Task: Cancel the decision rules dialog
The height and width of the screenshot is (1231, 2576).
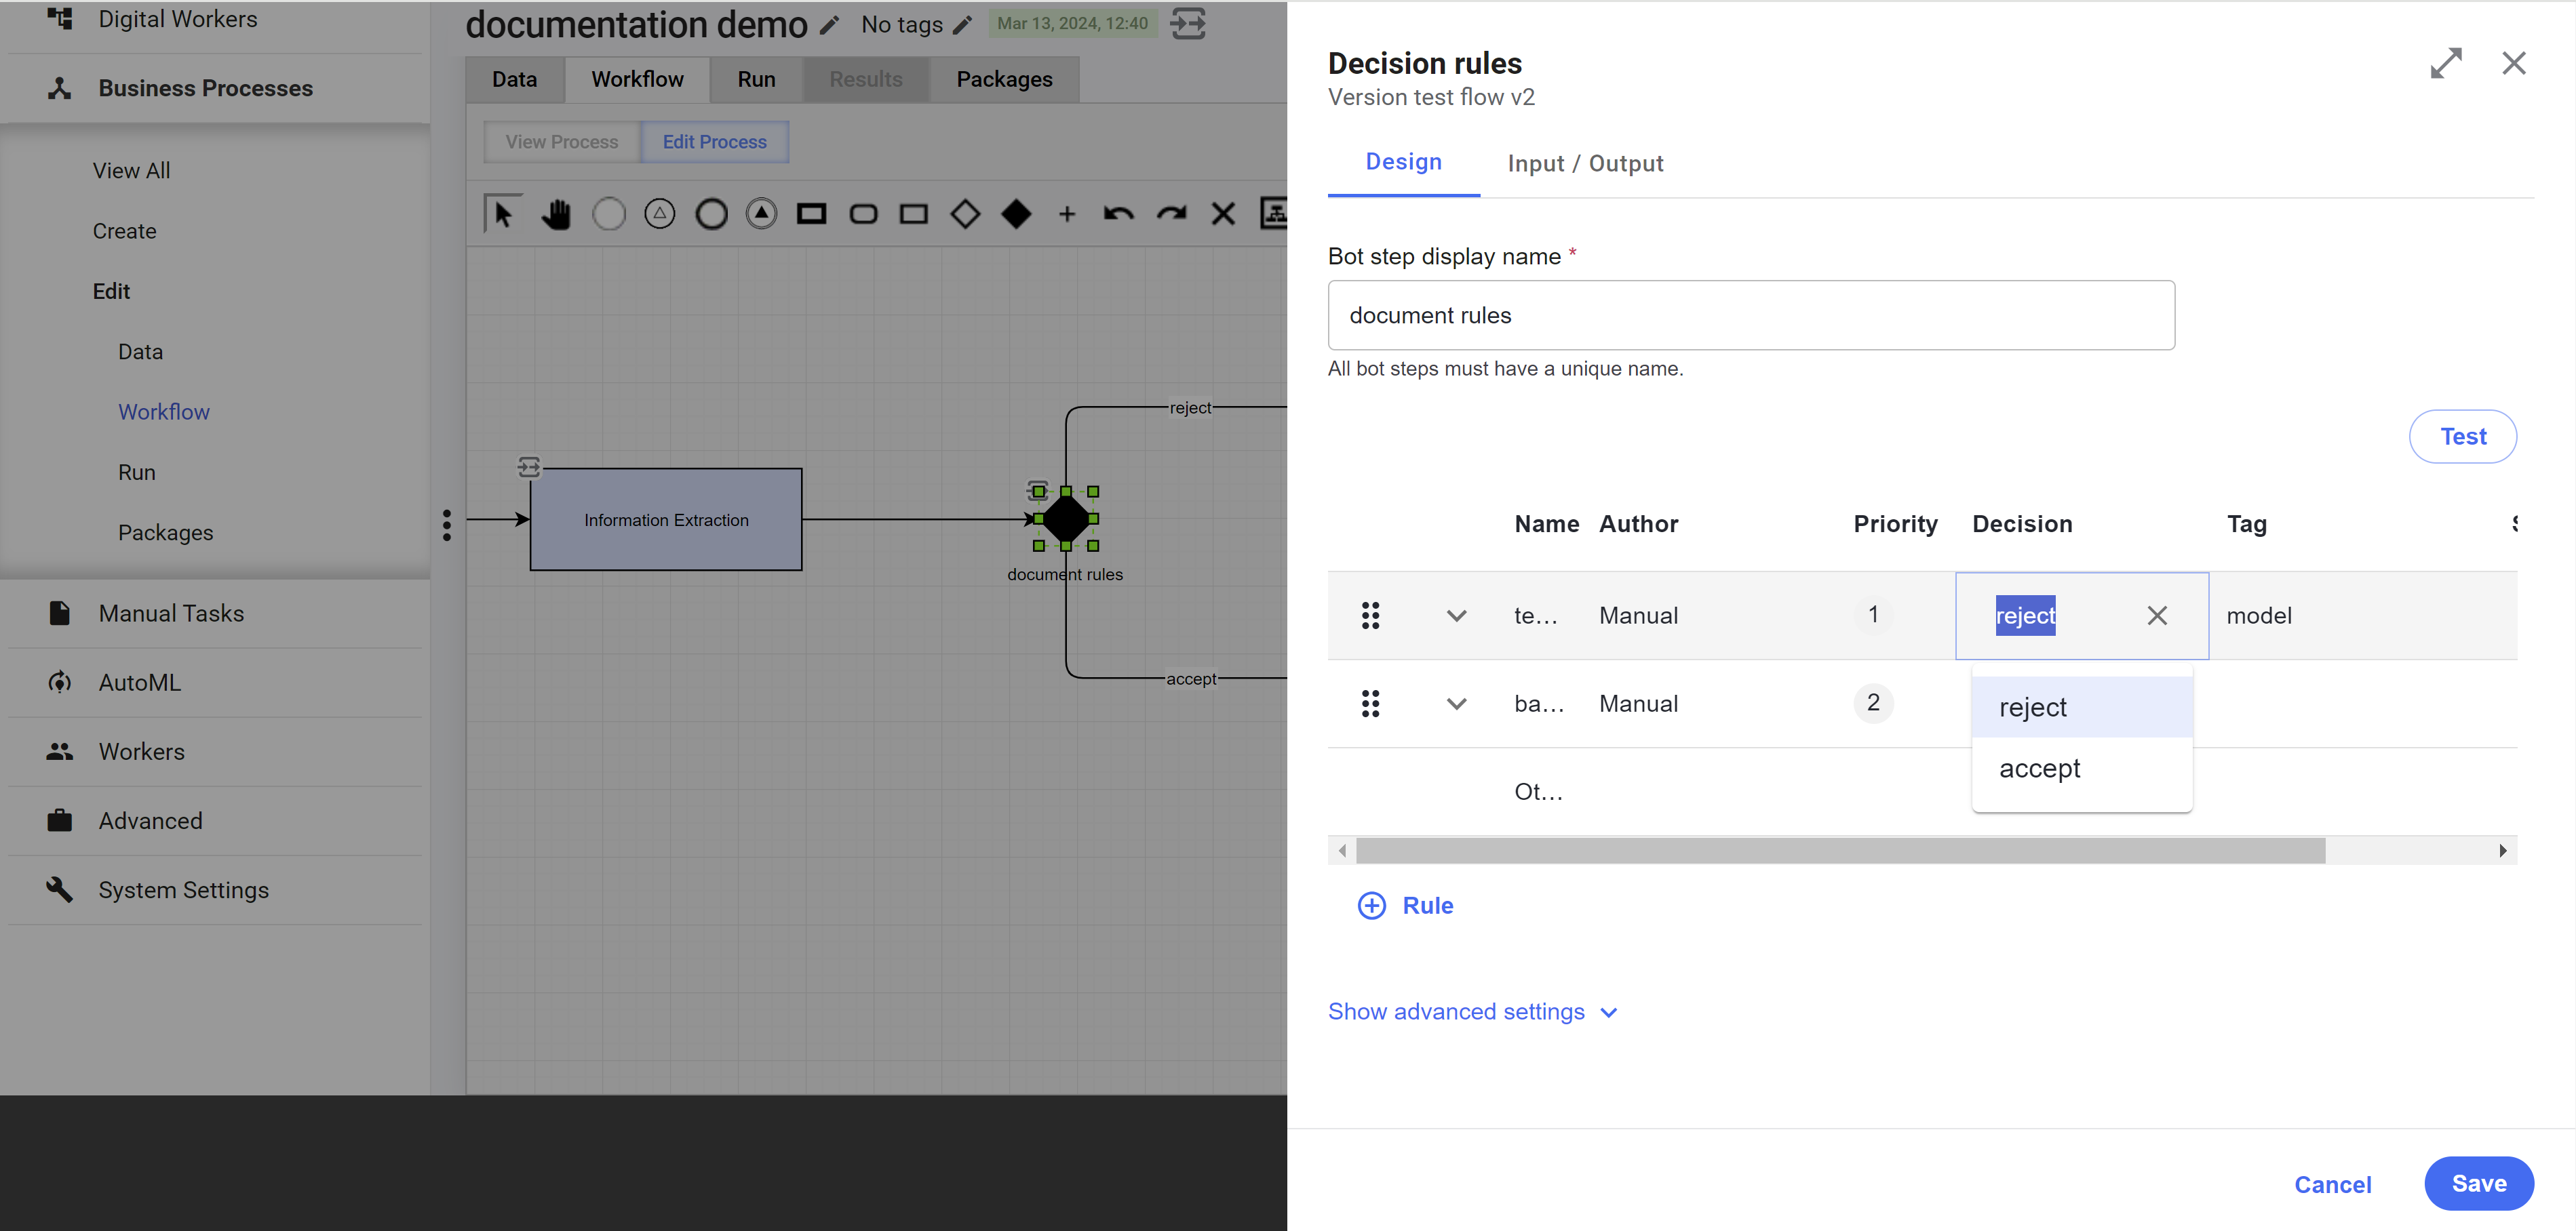Action: point(2332,1185)
